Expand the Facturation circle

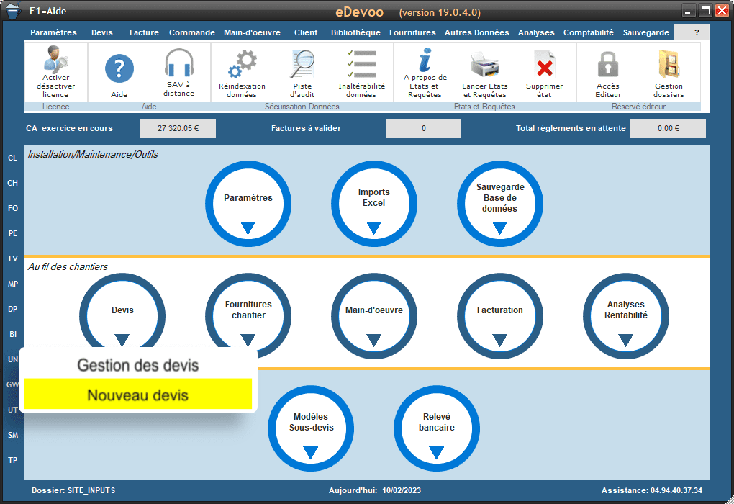(500, 316)
